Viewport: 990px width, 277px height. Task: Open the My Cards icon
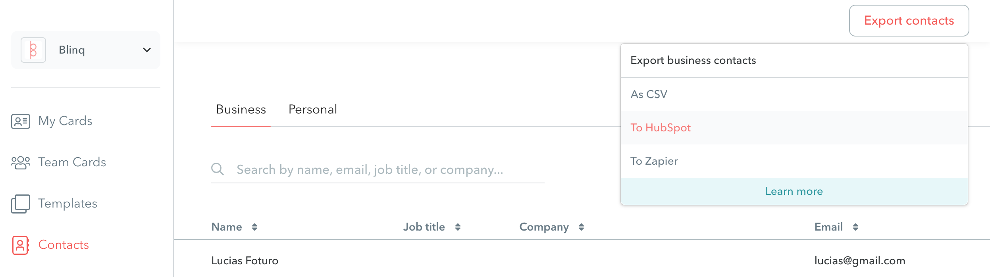click(x=21, y=121)
